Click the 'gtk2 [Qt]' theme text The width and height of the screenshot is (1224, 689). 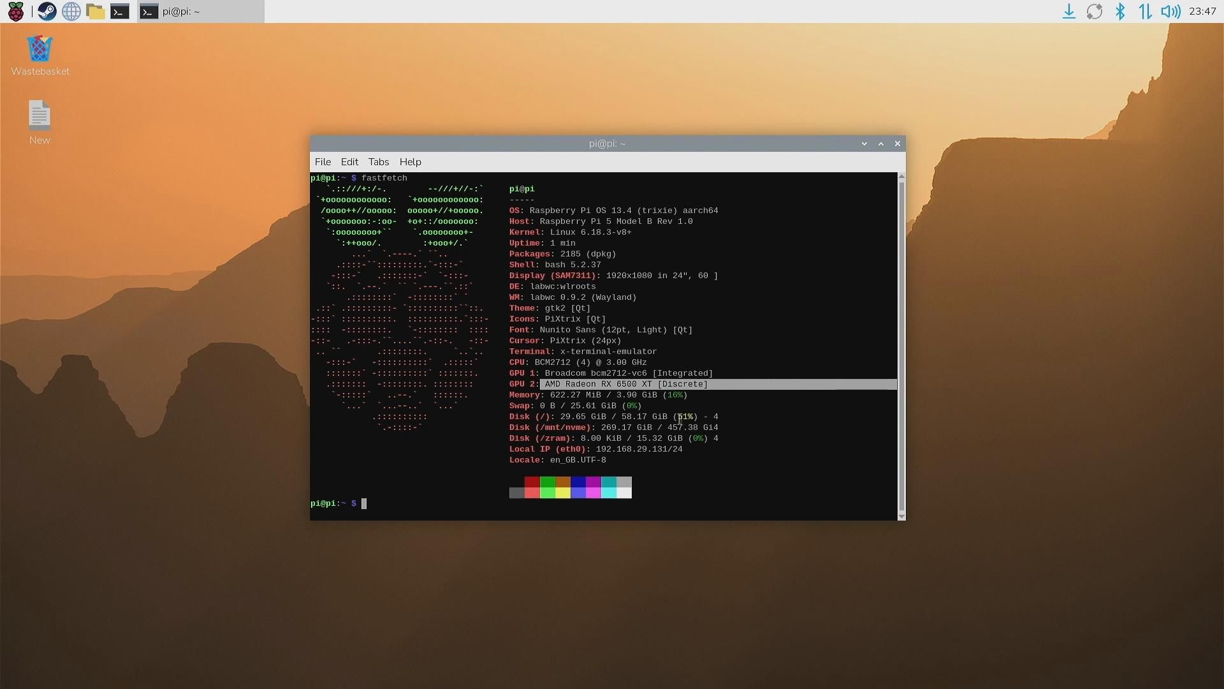[567, 308]
